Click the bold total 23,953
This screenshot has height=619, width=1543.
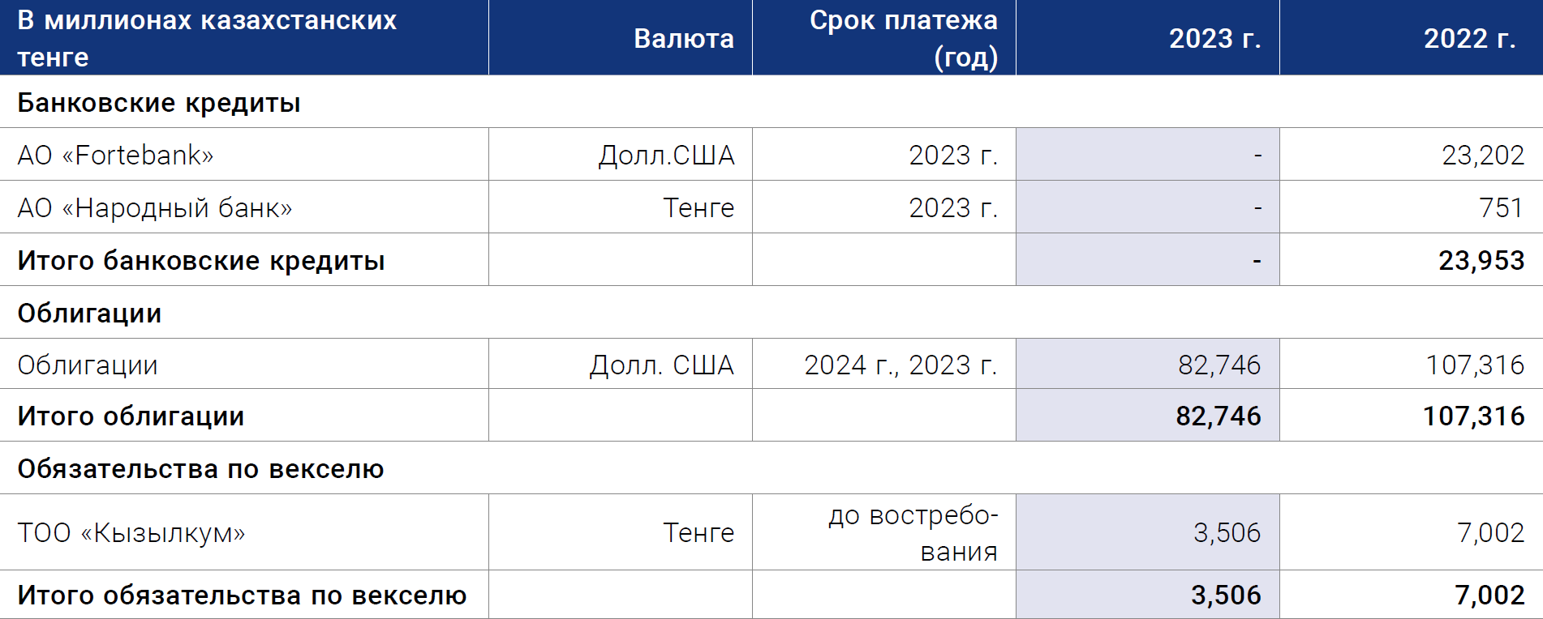coord(1481,260)
